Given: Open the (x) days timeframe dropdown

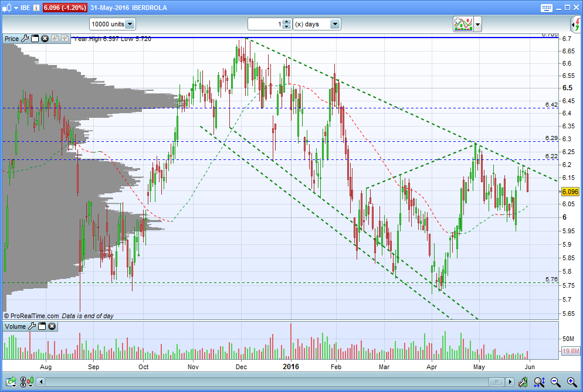Looking at the screenshot, I should [x=317, y=24].
